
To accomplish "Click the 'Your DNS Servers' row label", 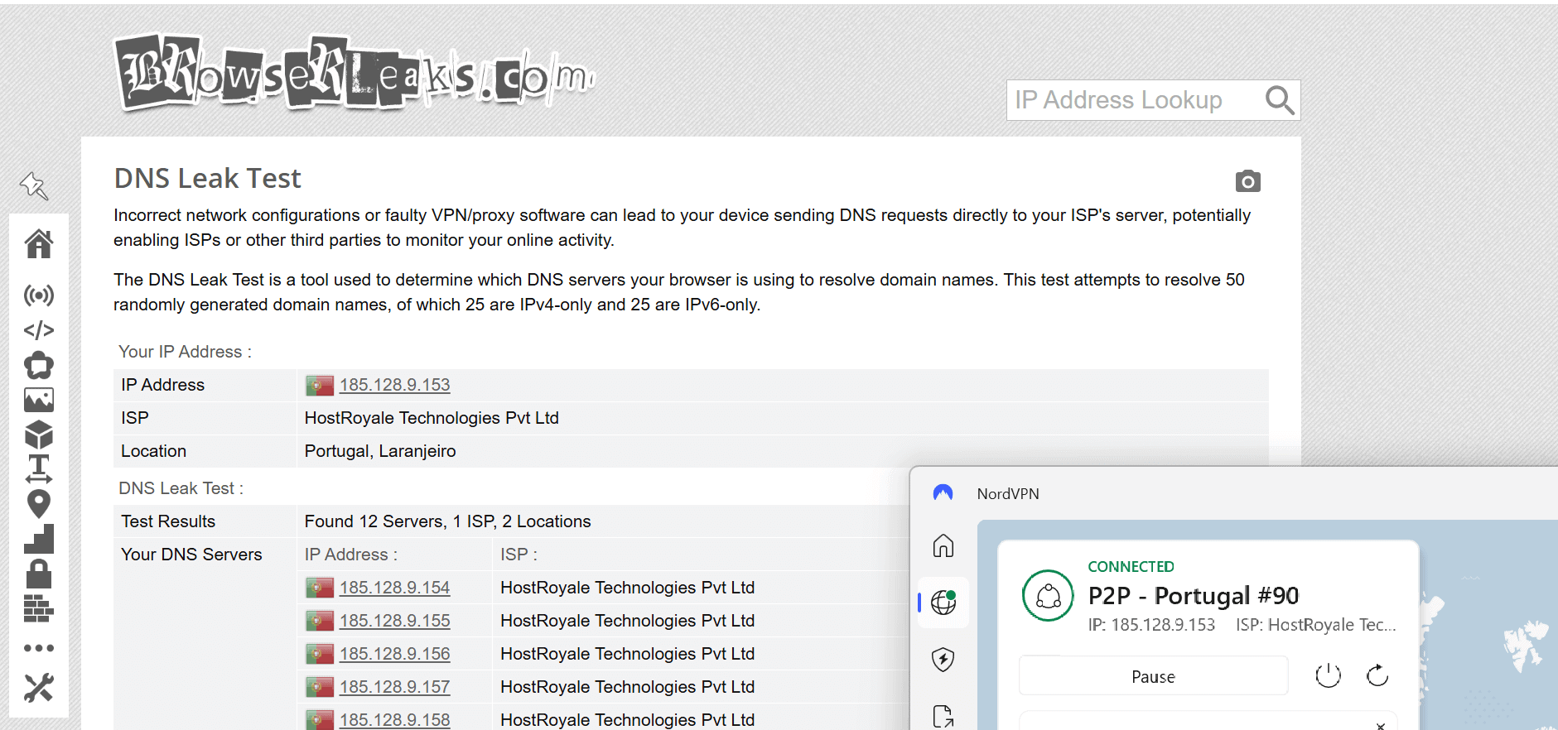I will tap(191, 555).
